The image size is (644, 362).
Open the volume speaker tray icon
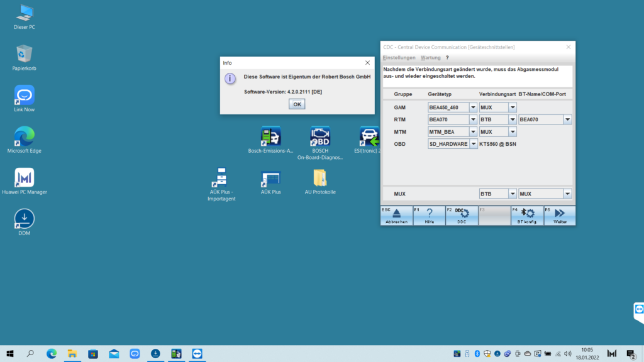point(568,353)
